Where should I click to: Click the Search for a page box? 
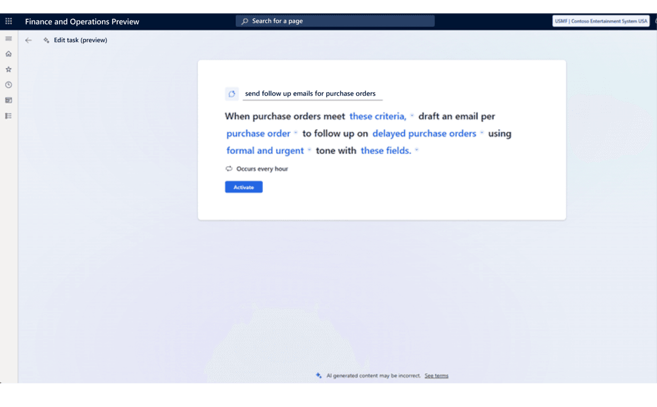(335, 21)
